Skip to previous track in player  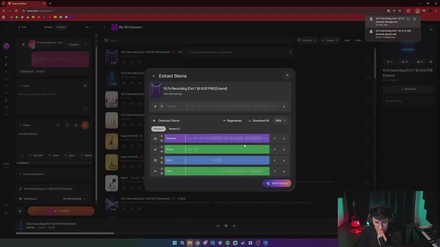[218, 226]
